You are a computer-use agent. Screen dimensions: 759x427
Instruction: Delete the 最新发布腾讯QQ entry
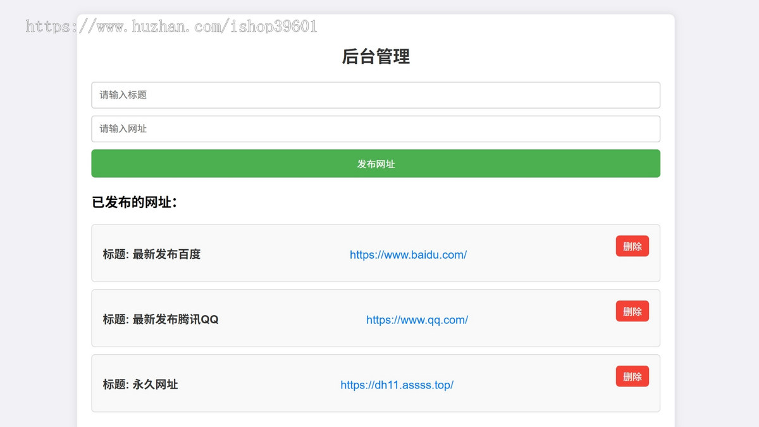[632, 311]
